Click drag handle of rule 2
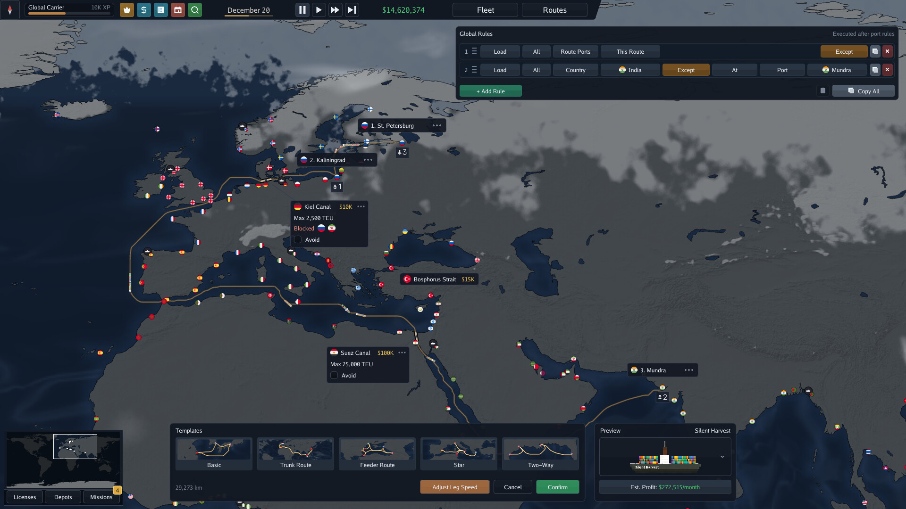Screen dimensions: 906x509 point(474,70)
